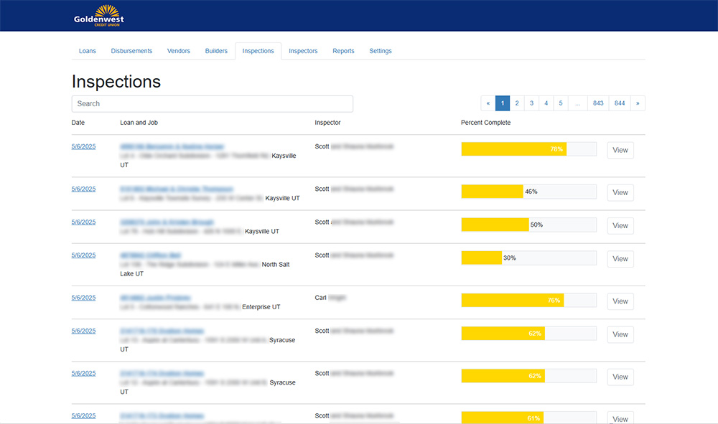Image resolution: width=718 pixels, height=424 pixels.
Task: View the inspection at 78% complete
Action: coord(620,150)
